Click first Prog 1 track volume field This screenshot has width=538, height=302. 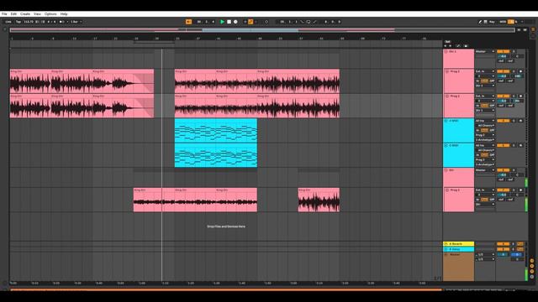coord(503,76)
